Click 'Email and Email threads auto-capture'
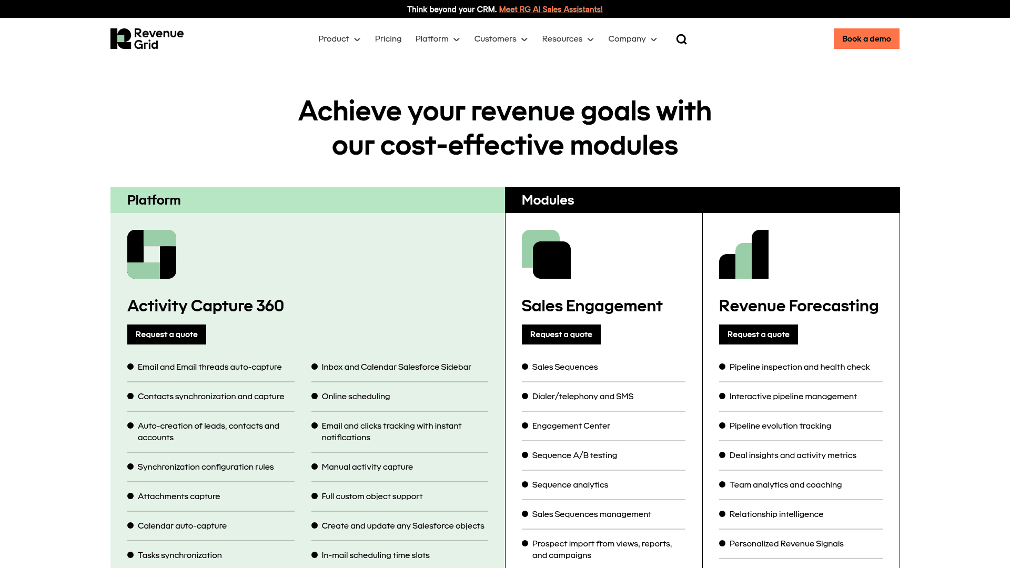This screenshot has width=1010, height=568. pyautogui.click(x=209, y=367)
